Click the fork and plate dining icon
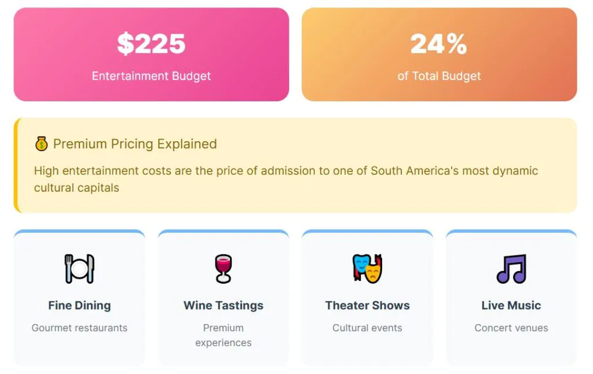 tap(79, 269)
